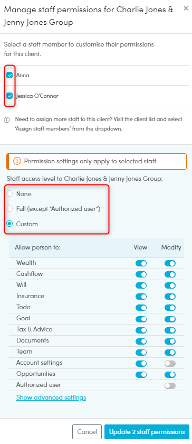Click the orange warning icon in the alert

pyautogui.click(x=17, y=161)
